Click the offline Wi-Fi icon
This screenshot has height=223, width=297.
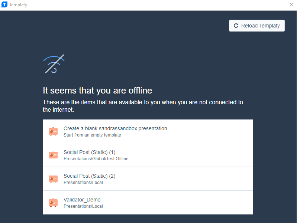pyautogui.click(x=54, y=64)
